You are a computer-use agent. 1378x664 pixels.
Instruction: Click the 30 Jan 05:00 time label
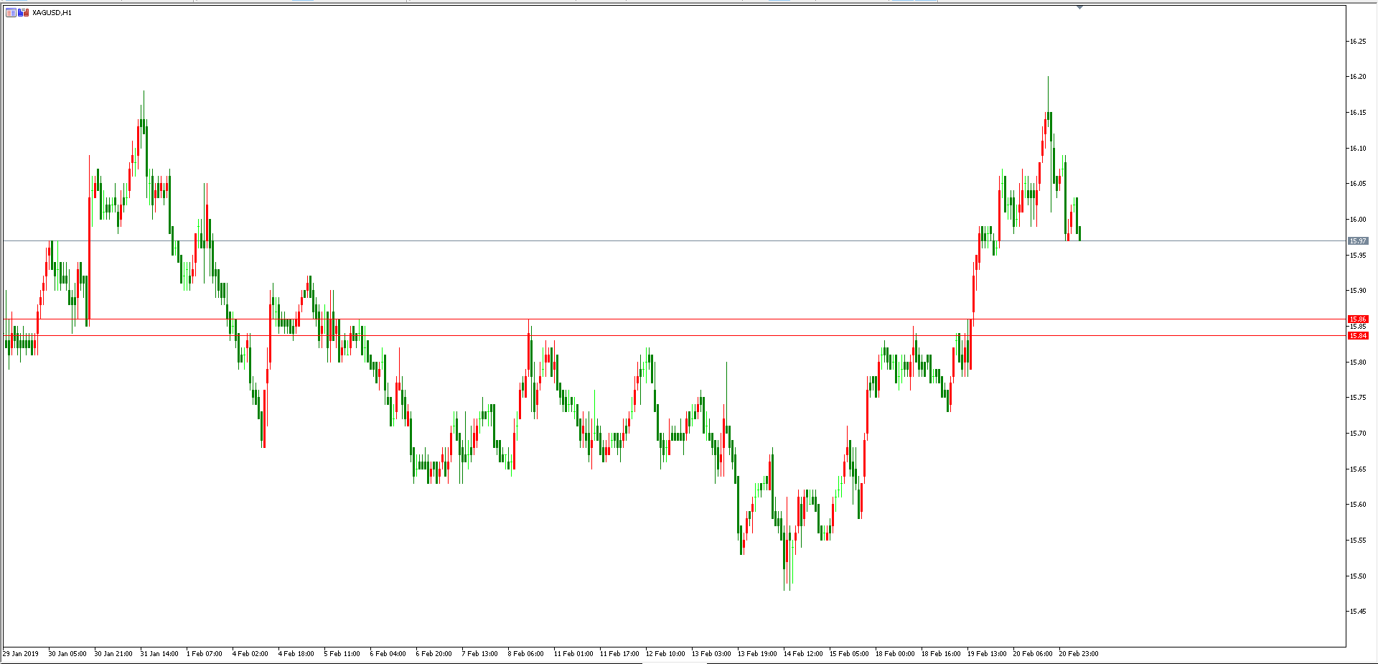click(67, 654)
